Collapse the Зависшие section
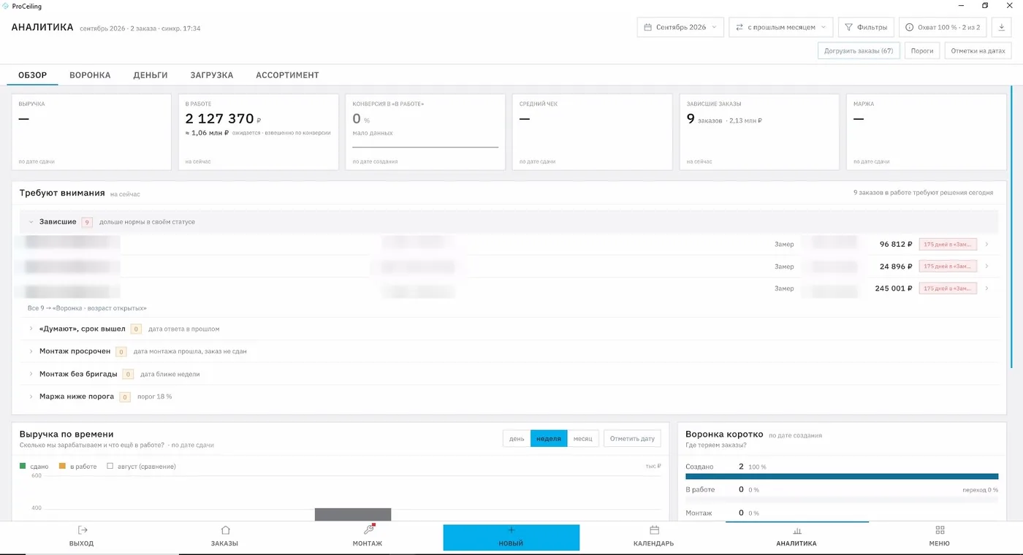 tap(31, 222)
